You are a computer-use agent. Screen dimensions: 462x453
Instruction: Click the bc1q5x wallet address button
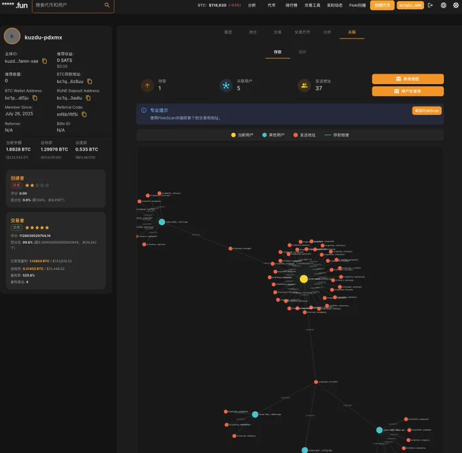[x=410, y=5]
